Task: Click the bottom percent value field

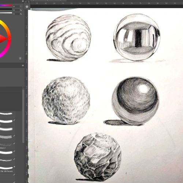Action: (16, 14)
